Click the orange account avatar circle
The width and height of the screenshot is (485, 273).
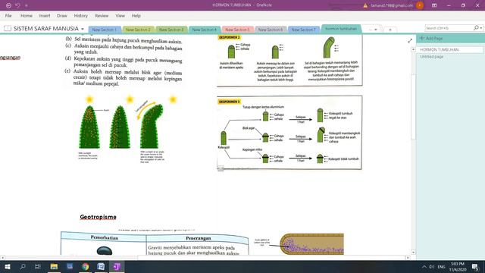tap(420, 5)
